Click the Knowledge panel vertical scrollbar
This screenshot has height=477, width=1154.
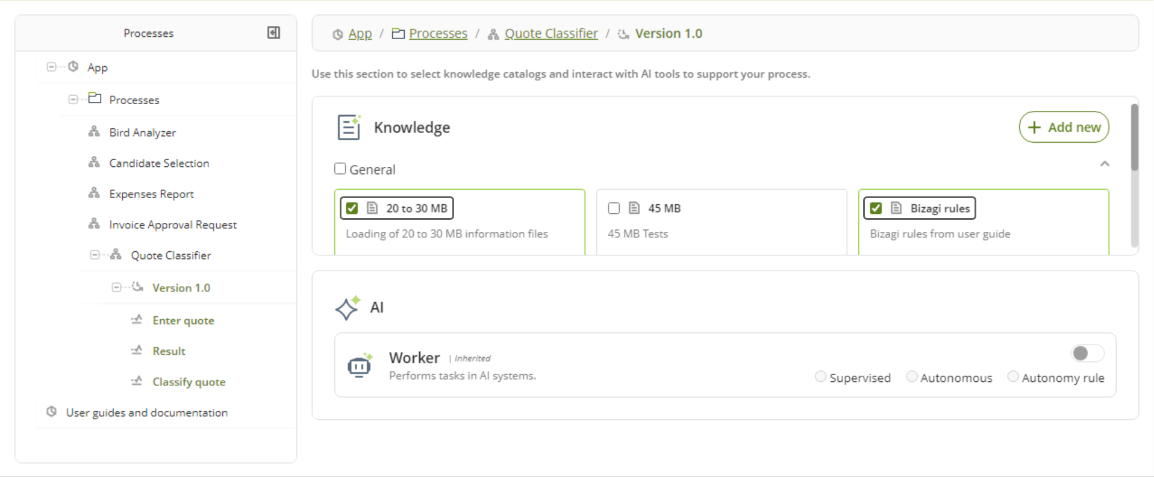1134,139
